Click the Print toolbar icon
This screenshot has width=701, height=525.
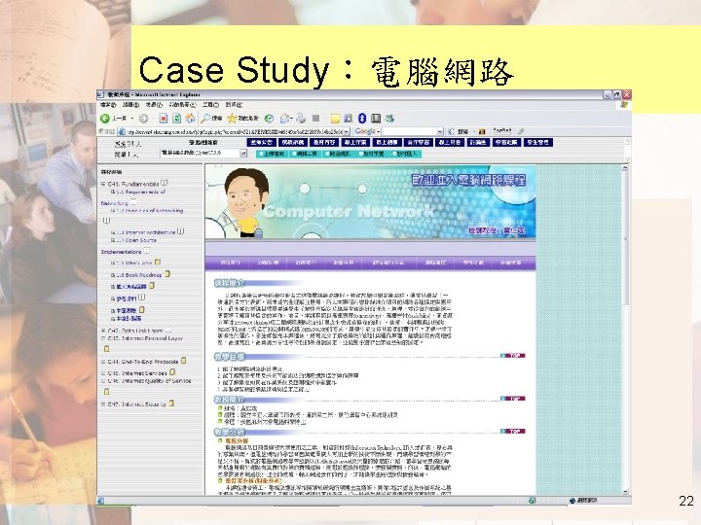point(301,118)
